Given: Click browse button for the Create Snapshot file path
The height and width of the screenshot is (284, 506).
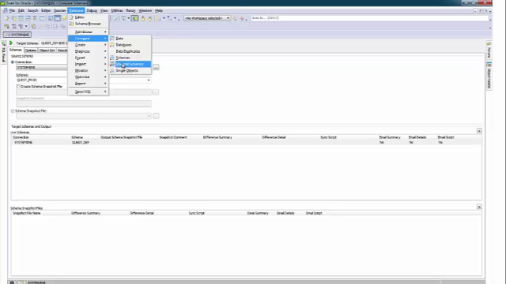Looking at the screenshot, I should 156,92.
